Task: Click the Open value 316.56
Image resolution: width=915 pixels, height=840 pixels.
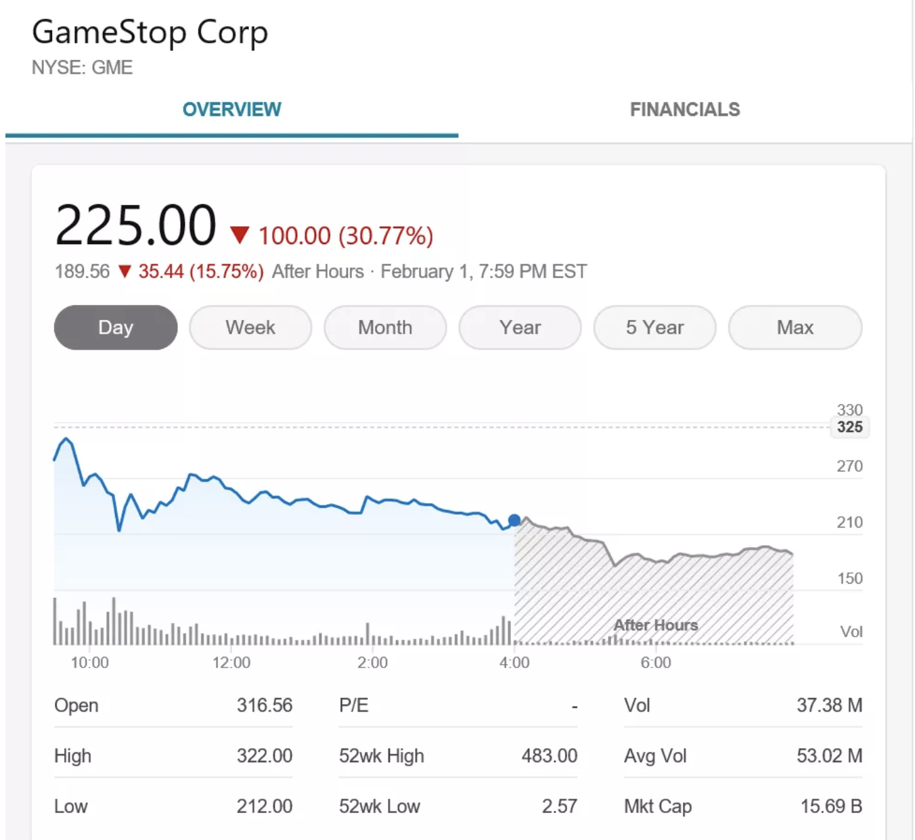Action: point(264,705)
